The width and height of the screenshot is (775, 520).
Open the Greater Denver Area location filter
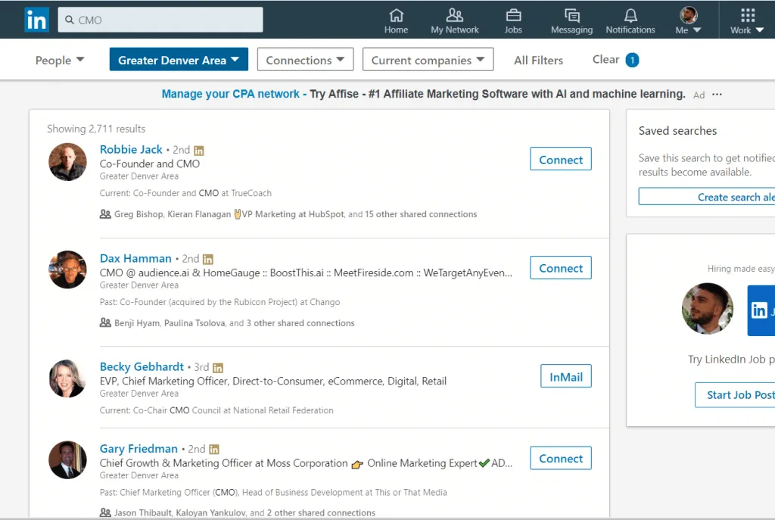point(179,59)
